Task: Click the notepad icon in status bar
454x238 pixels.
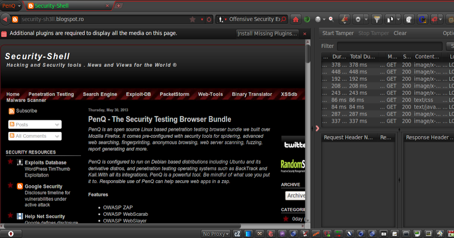Action: tap(395, 234)
